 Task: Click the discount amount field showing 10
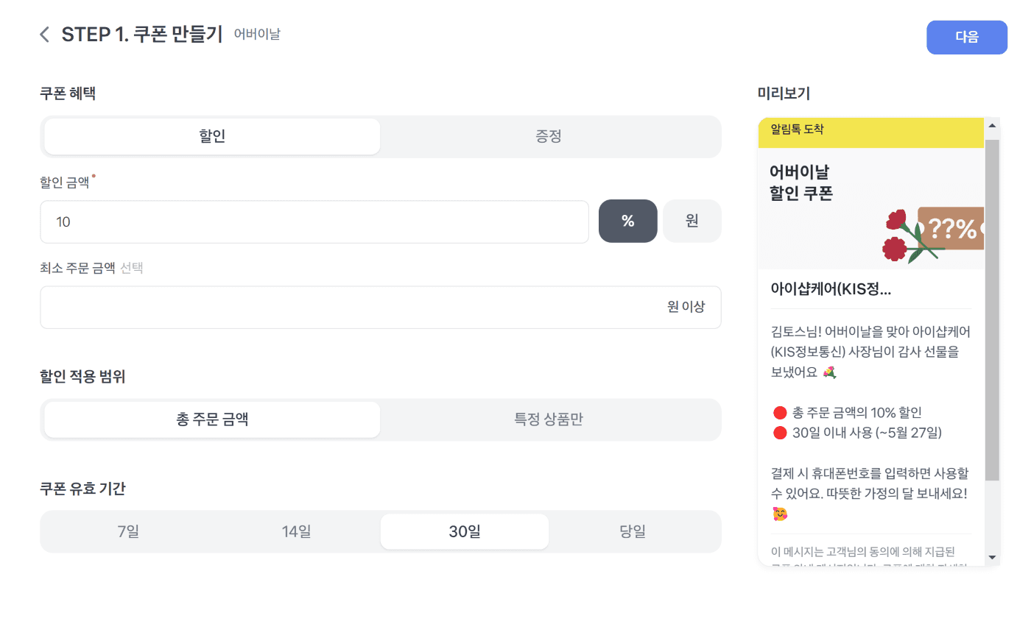click(314, 221)
